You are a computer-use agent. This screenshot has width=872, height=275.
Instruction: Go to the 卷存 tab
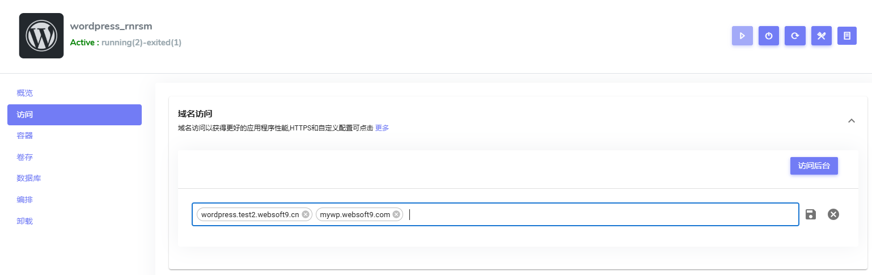25,157
